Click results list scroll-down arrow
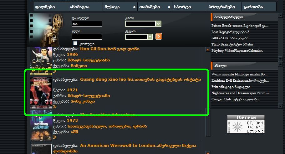This screenshot has height=154, width=285. point(207,152)
